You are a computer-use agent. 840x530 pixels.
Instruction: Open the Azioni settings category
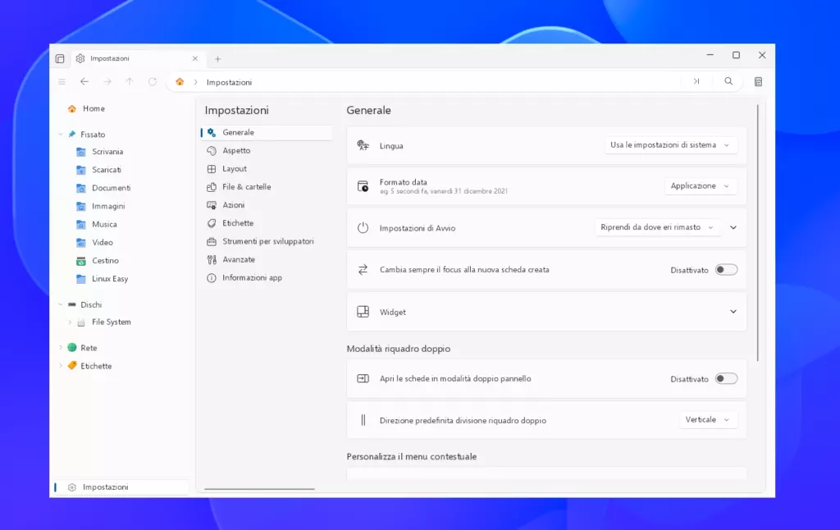[267, 205]
